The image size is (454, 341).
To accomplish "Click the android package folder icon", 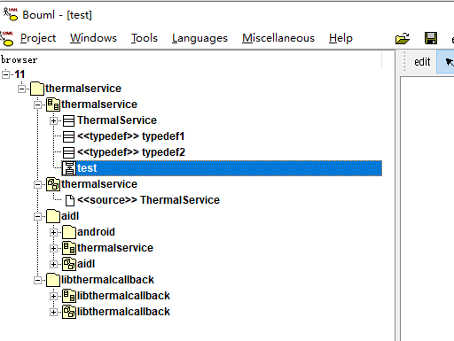I will click(69, 232).
